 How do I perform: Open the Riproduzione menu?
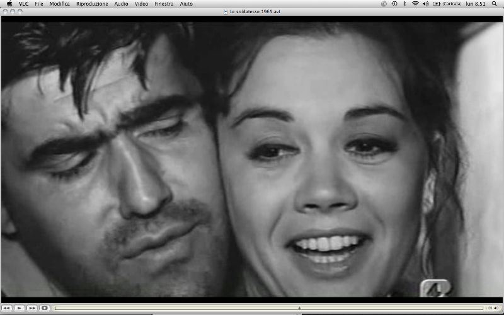[x=92, y=4]
